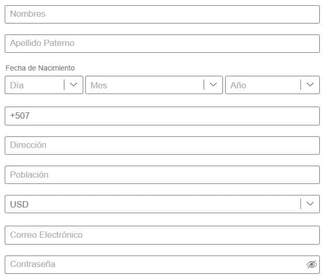Image resolution: width=324 pixels, height=278 pixels.
Task: Open the Día dropdown arrow
Action: click(x=74, y=85)
